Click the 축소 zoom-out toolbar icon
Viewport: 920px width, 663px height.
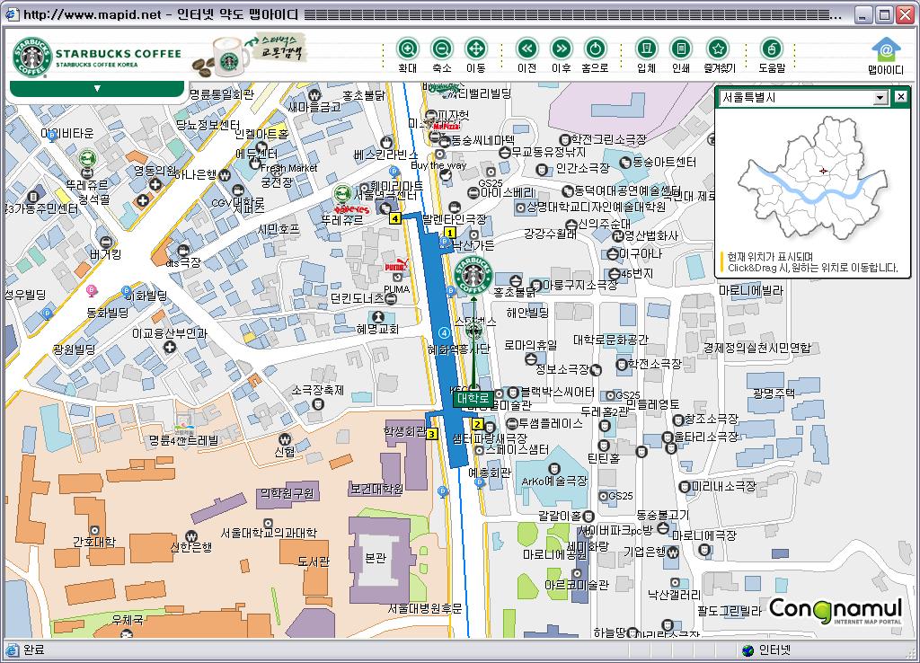click(442, 49)
